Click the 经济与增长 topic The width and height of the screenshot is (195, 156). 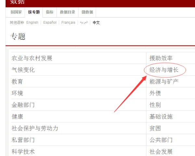164,70
